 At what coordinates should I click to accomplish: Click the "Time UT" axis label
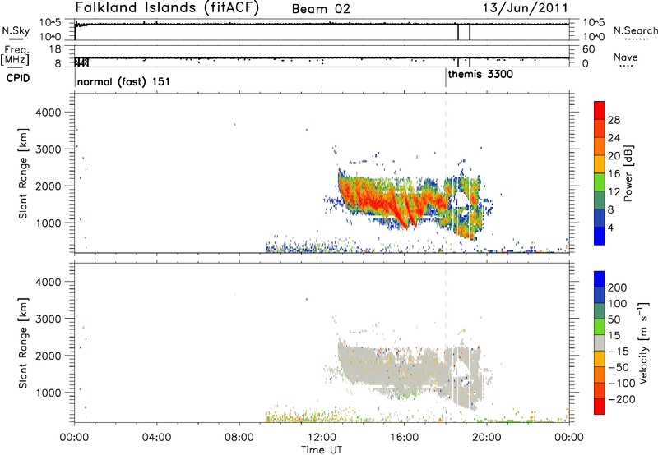pos(322,450)
